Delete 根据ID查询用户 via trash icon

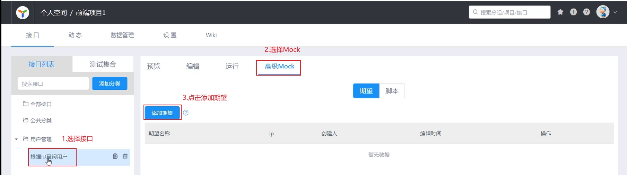click(125, 156)
